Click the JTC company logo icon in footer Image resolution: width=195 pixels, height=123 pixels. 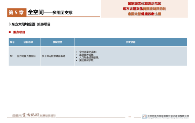tap(144, 117)
